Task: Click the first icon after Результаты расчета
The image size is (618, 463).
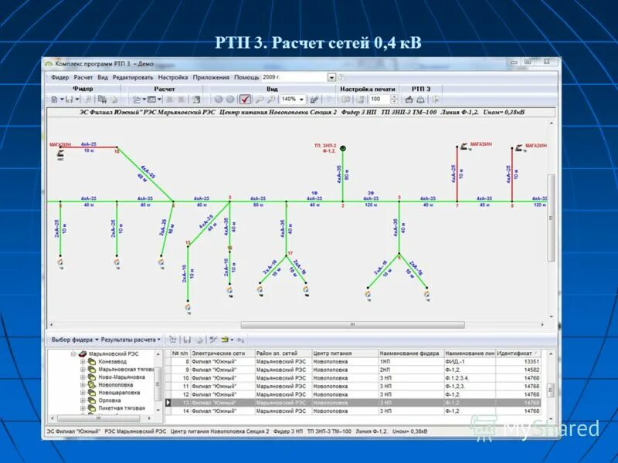Action: [172, 340]
